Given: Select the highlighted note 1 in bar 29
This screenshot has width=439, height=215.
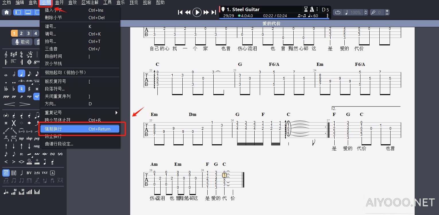Looking at the screenshot, I should (224, 175).
